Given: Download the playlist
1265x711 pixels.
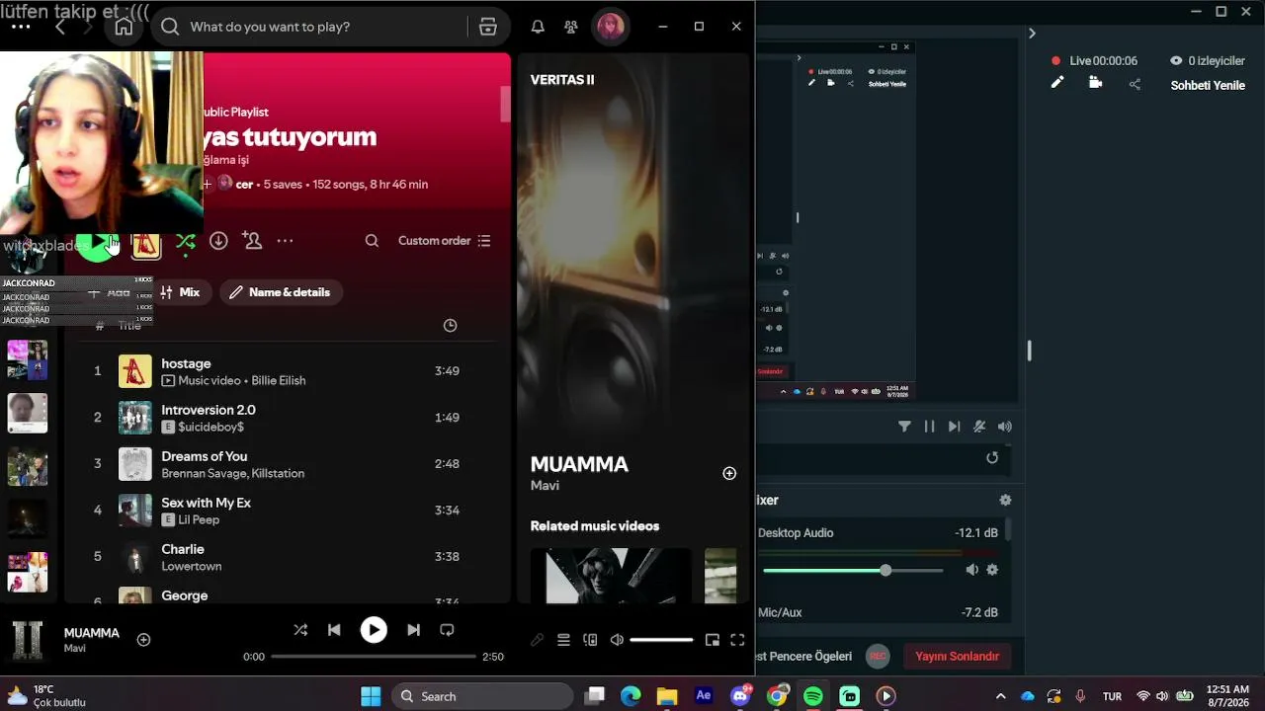Looking at the screenshot, I should 218,241.
